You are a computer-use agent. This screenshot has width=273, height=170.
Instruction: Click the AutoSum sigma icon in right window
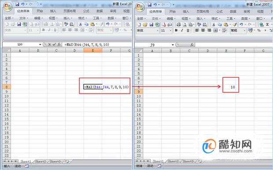click(267, 24)
